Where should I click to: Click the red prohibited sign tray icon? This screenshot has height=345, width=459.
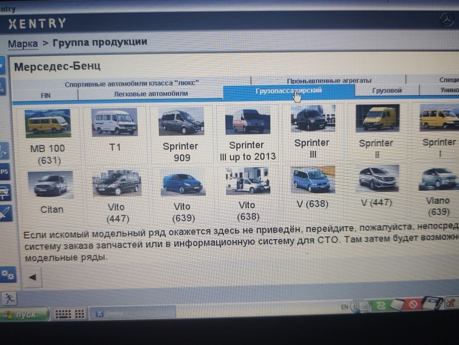(x=413, y=304)
